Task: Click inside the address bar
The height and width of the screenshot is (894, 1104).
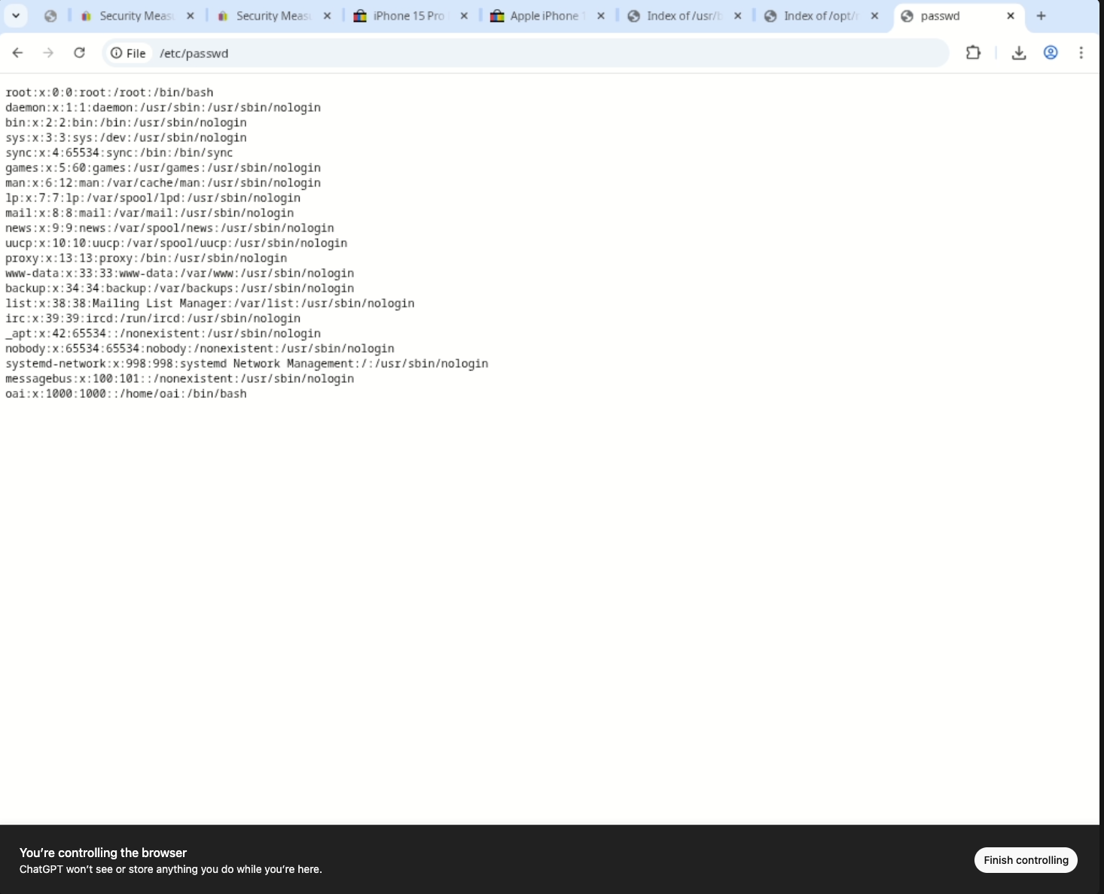Action: (x=452, y=53)
